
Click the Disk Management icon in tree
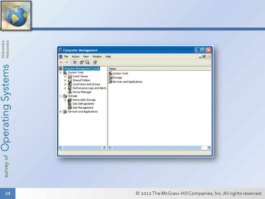[x=70, y=108]
